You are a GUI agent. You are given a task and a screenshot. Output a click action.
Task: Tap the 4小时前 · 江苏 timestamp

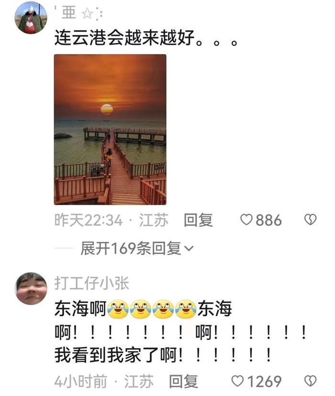click(104, 381)
